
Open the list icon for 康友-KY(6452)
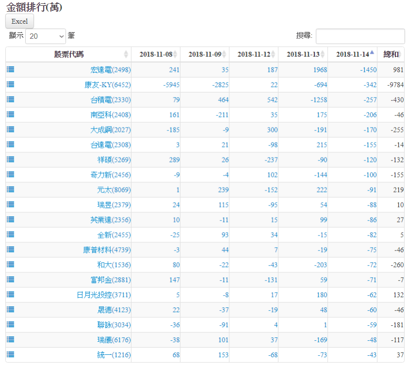10,84
